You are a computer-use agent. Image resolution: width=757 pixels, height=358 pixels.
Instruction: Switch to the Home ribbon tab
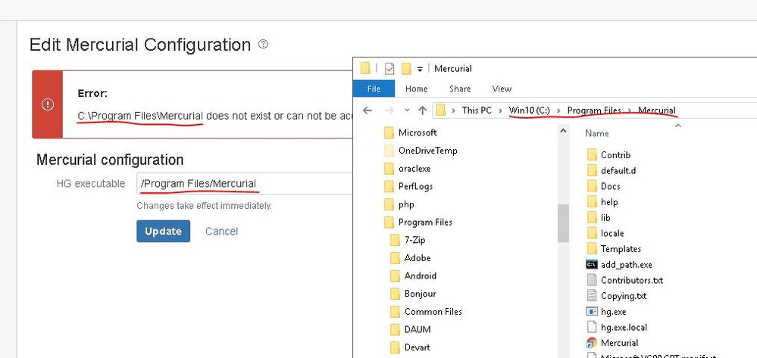tap(416, 89)
